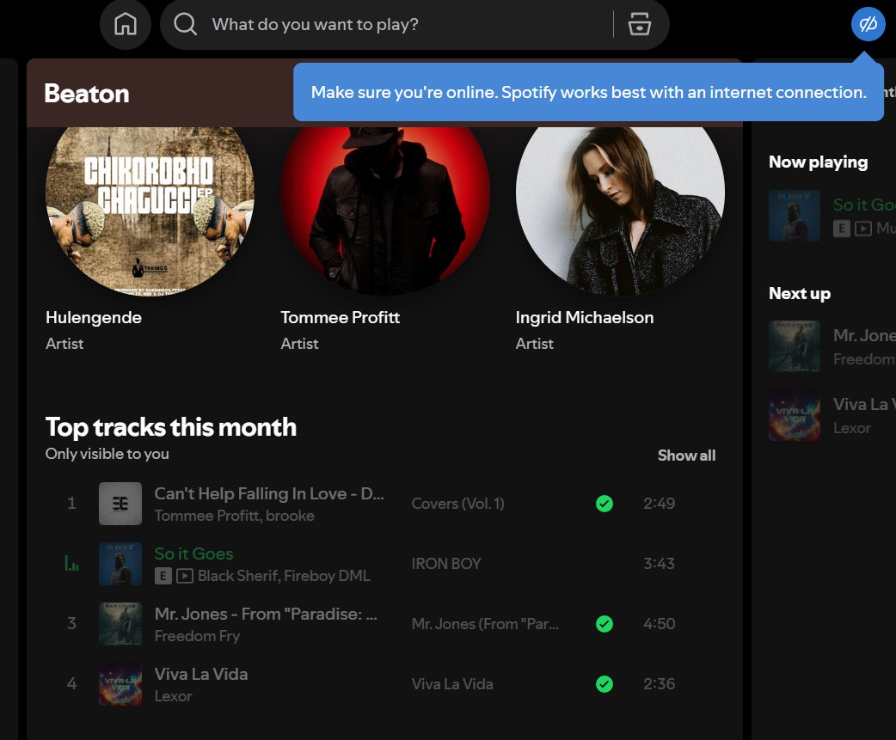The width and height of the screenshot is (896, 740).
Task: Open "Black Sherif, Fireboy DML" artists link
Action: pyautogui.click(x=284, y=576)
